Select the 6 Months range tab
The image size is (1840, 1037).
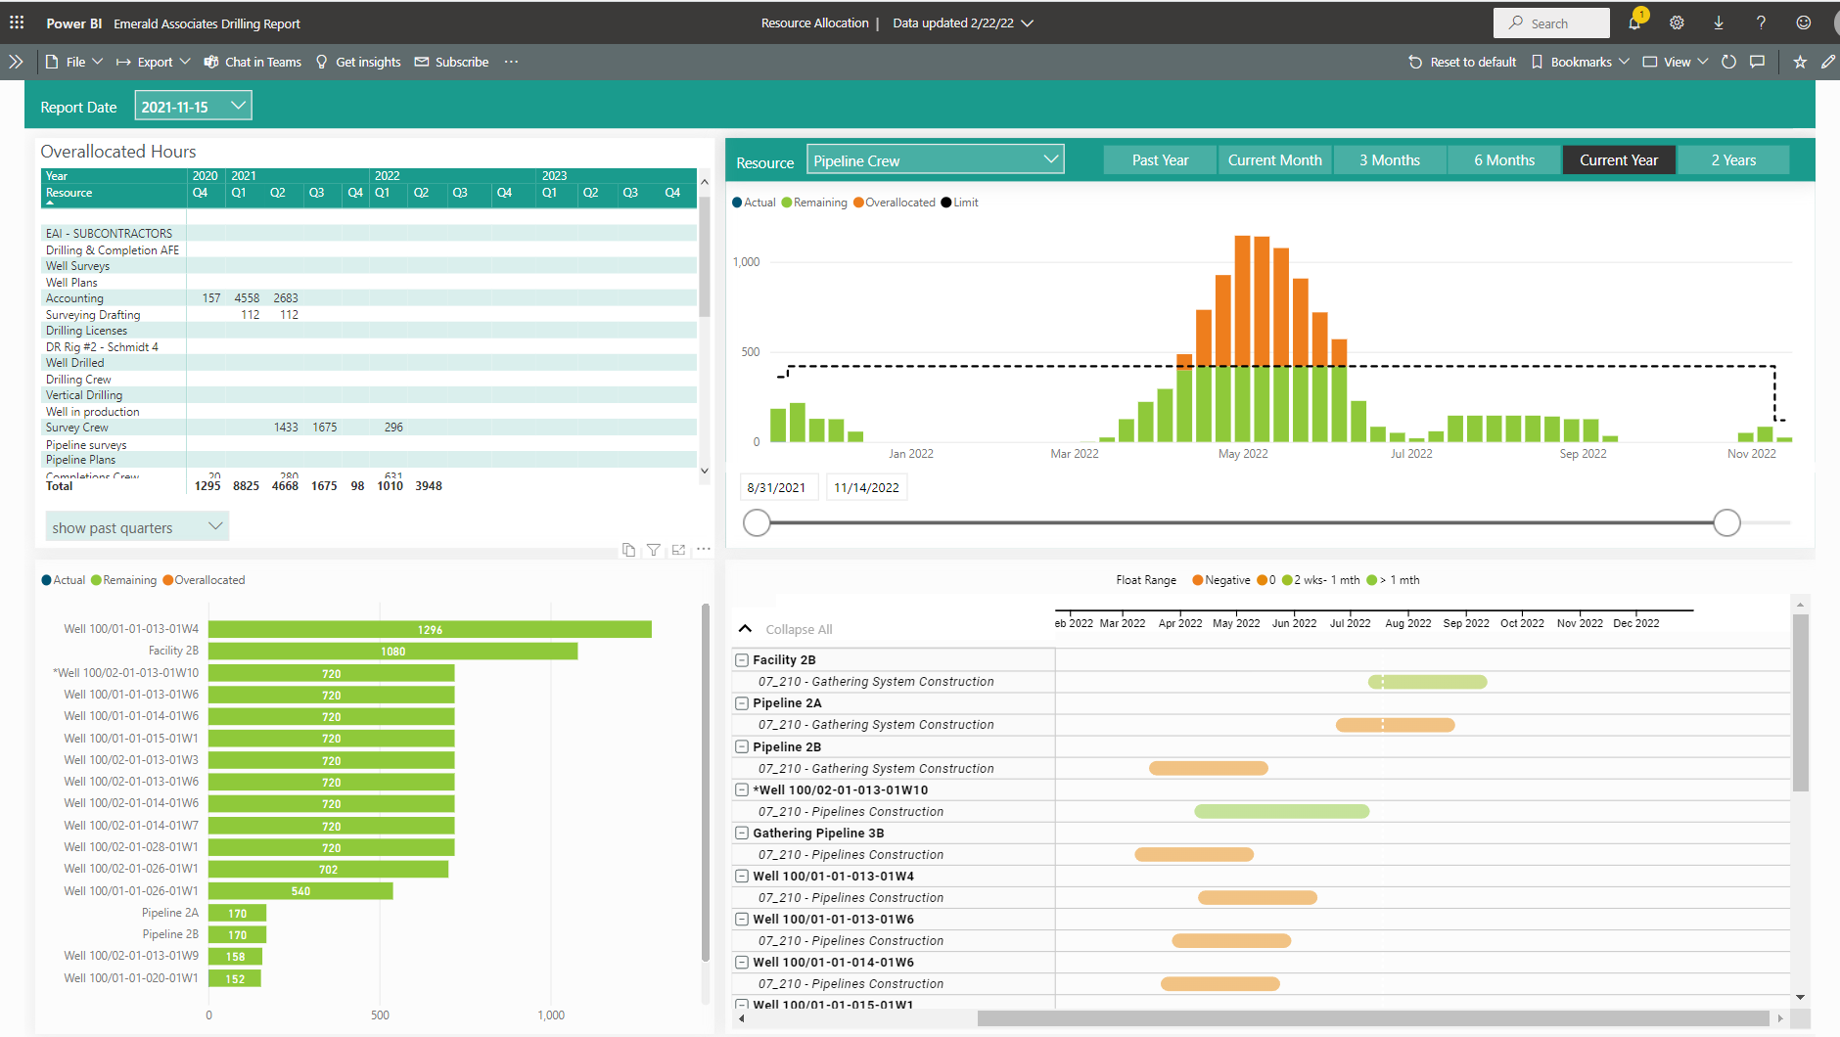pyautogui.click(x=1503, y=160)
